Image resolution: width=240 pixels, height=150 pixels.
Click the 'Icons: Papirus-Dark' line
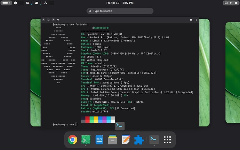pos(102,70)
